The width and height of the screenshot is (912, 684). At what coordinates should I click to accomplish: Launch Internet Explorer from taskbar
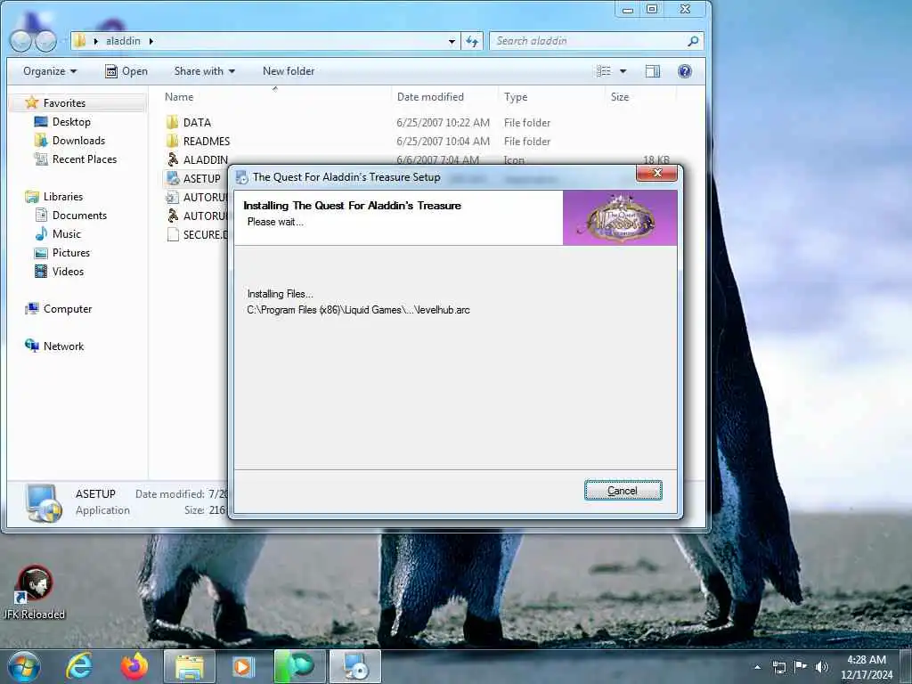[79, 666]
